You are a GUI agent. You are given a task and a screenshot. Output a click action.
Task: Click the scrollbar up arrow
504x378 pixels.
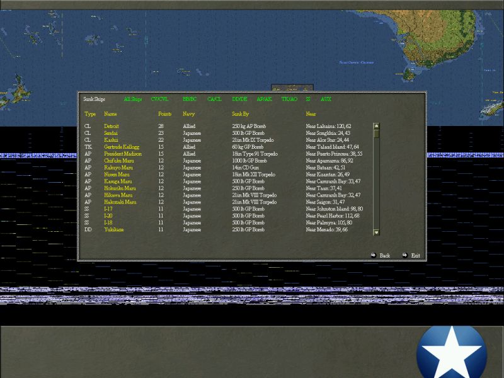378,125
